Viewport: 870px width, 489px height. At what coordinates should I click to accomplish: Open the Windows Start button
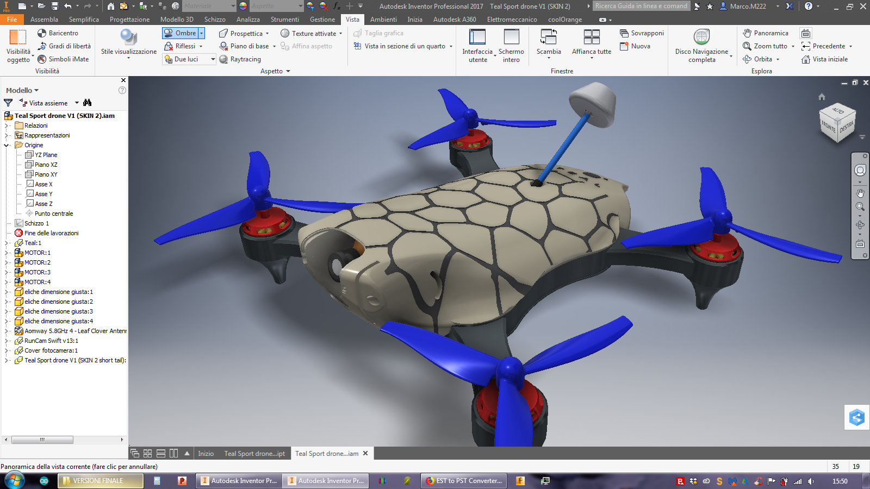pyautogui.click(x=15, y=481)
